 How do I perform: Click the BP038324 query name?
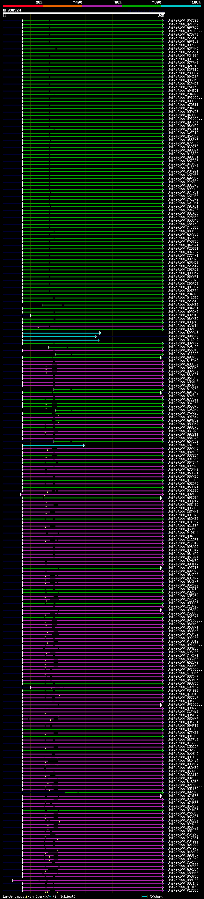(12, 10)
